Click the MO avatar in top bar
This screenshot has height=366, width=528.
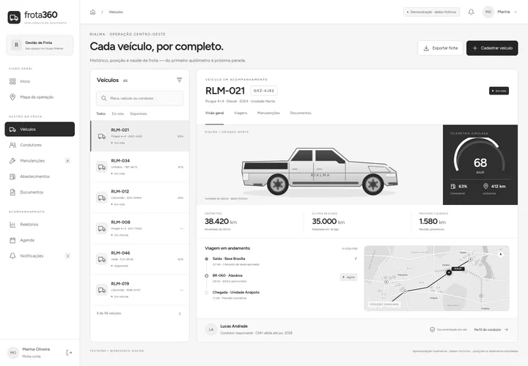click(488, 12)
